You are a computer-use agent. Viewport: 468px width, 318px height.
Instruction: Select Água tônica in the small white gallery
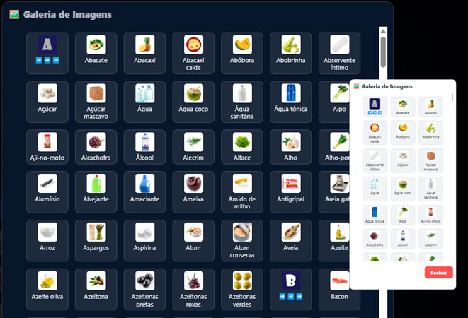375,215
